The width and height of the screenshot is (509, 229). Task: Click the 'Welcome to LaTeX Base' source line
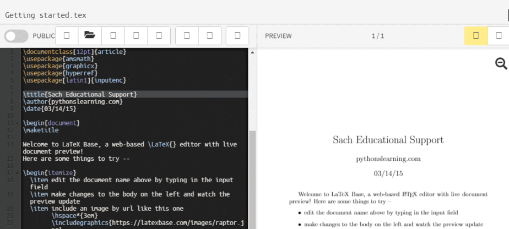pos(130,148)
